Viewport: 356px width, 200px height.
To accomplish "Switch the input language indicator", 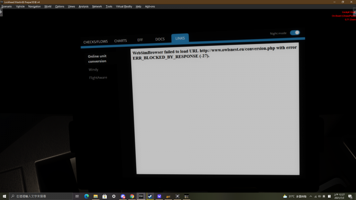I will [x=324, y=196].
